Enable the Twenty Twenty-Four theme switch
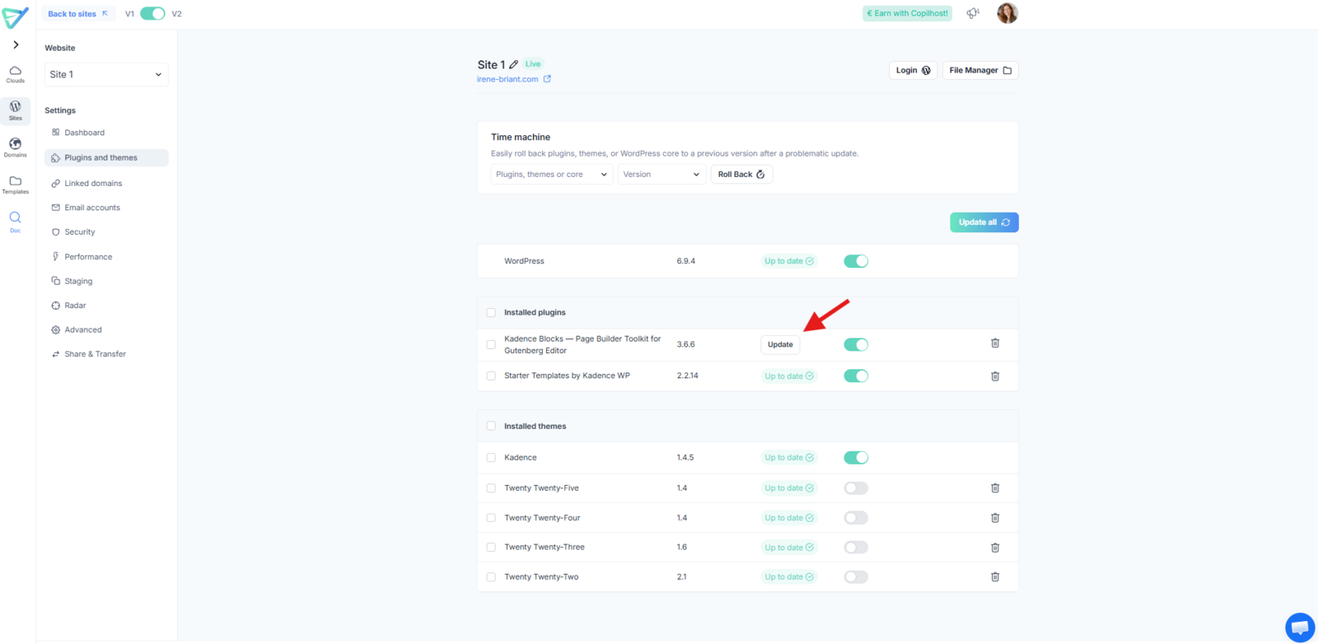Viewport: 1318px width, 644px height. 856,518
